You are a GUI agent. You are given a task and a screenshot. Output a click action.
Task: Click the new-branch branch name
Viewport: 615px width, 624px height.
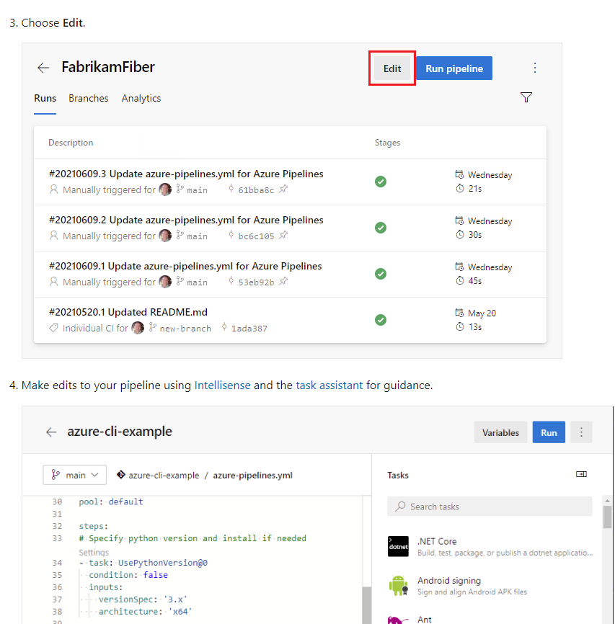pos(185,329)
